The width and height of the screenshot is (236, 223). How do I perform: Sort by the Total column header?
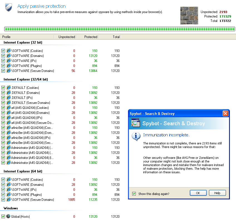[x=110, y=37]
